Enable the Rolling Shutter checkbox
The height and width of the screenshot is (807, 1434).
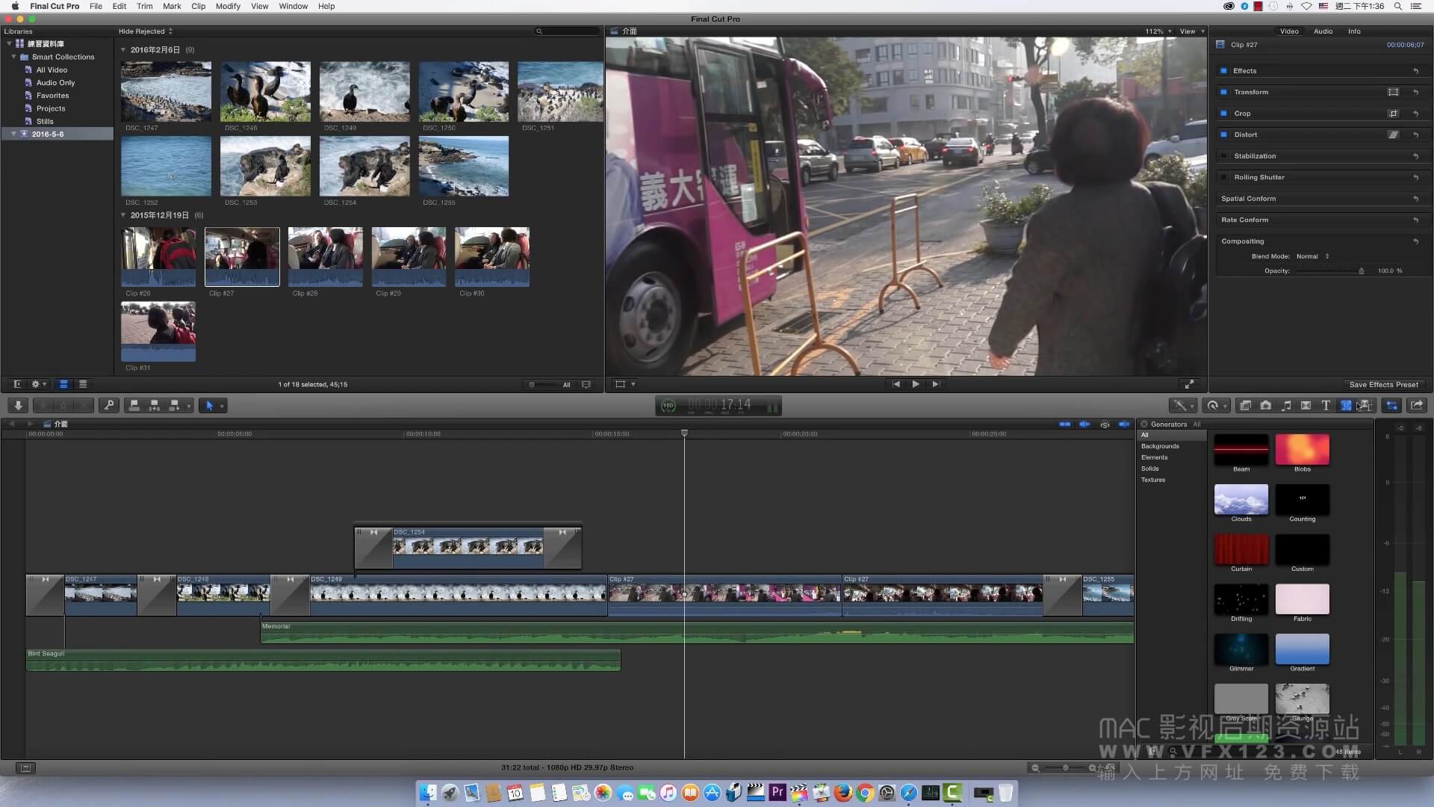pos(1223,178)
